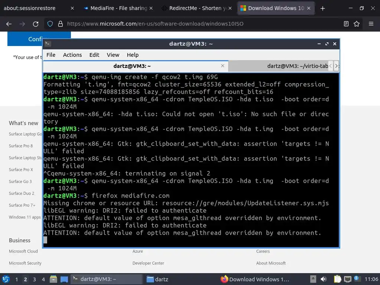The width and height of the screenshot is (380, 285).
Task: Open the clipboard manager tray icon
Action: pyautogui.click(x=337, y=279)
